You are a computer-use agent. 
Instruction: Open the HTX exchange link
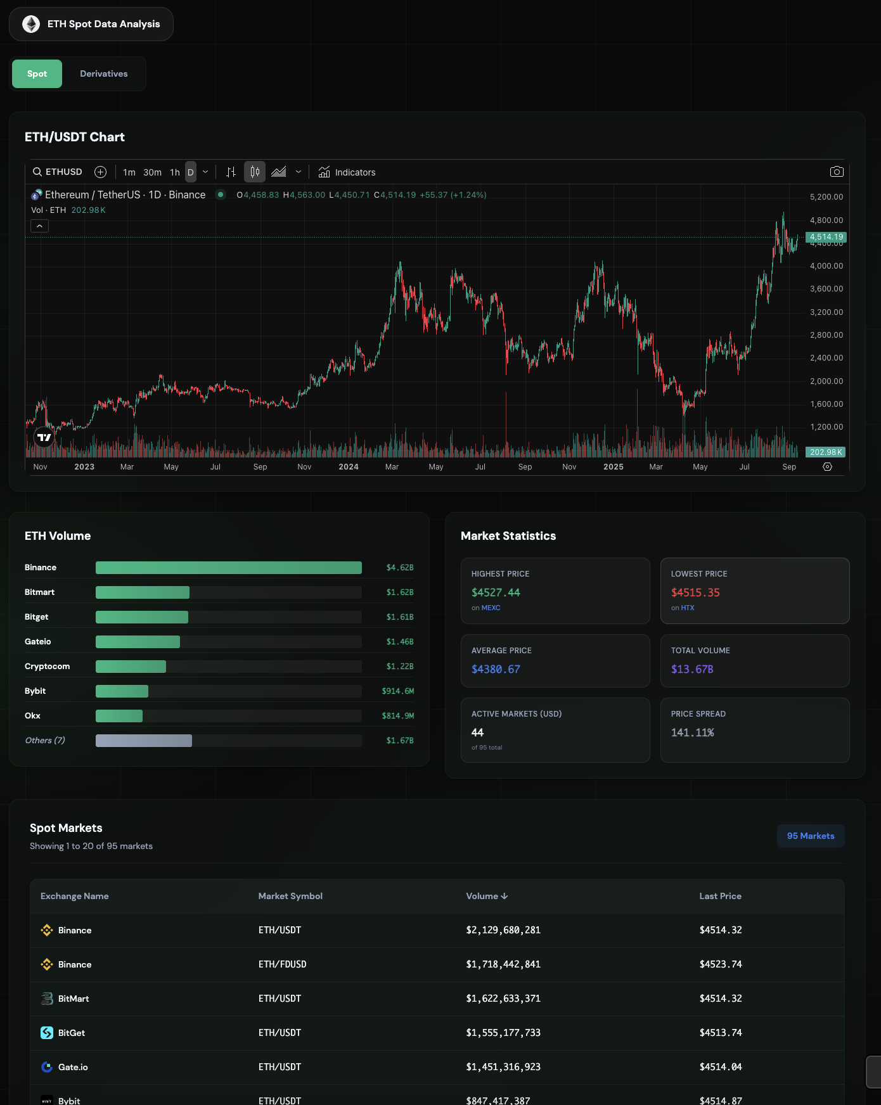pyautogui.click(x=688, y=608)
